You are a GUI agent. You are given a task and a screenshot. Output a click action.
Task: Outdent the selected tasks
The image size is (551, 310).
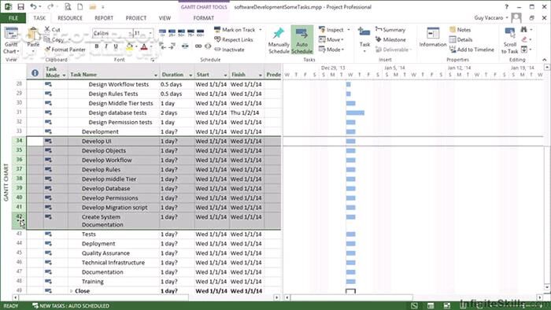pyautogui.click(x=162, y=46)
